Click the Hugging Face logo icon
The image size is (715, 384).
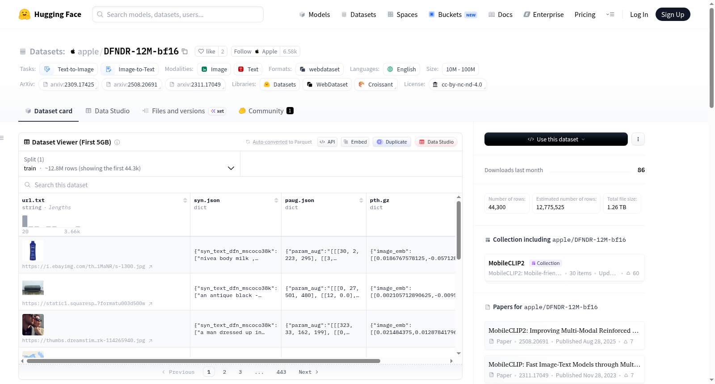coord(25,14)
